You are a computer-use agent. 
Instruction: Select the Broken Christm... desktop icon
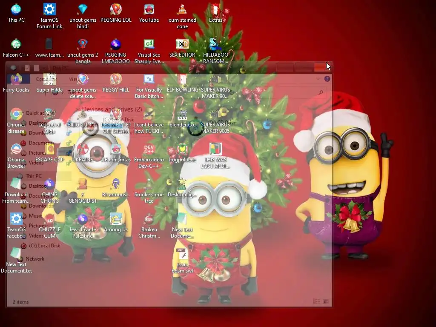(x=149, y=226)
